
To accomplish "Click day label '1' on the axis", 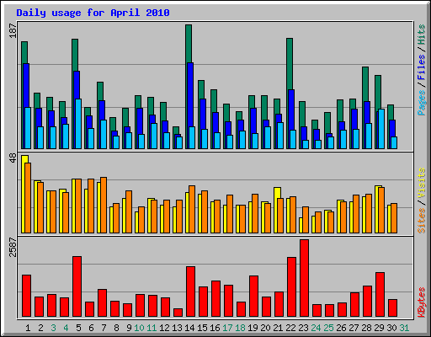I will coord(28,328).
